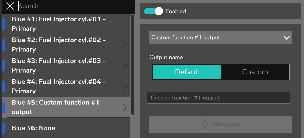Close the search with the X icon
This screenshot has height=138, width=304.
[x=10, y=6]
